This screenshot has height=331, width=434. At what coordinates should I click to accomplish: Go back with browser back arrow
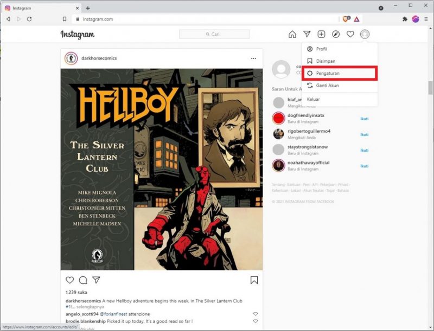click(9, 19)
